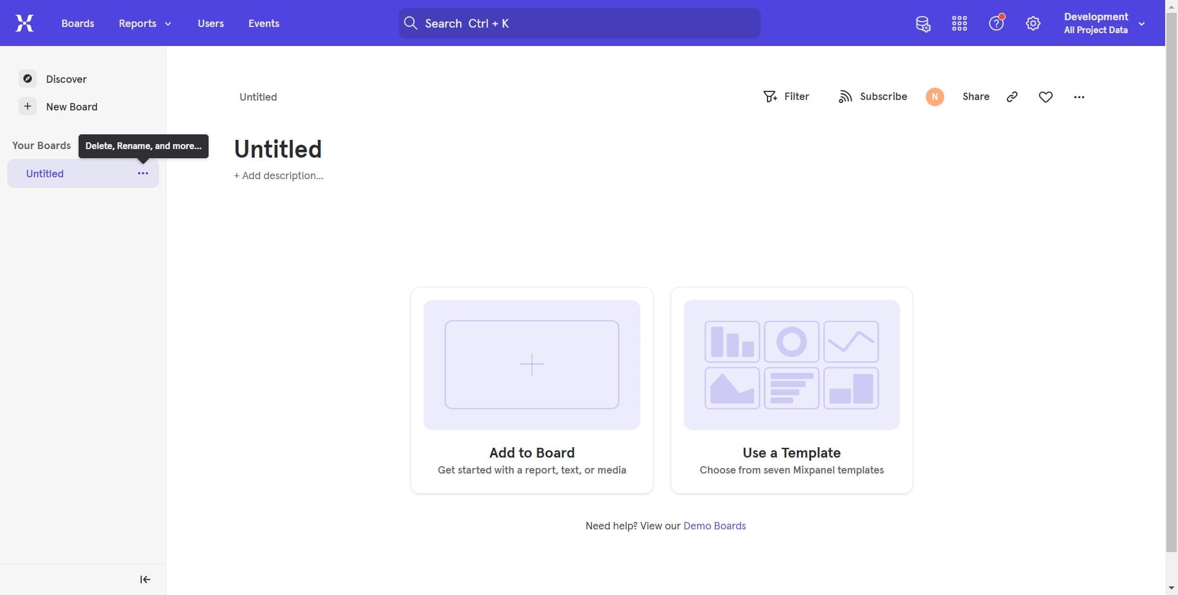Open the apps grid icon

(x=959, y=23)
